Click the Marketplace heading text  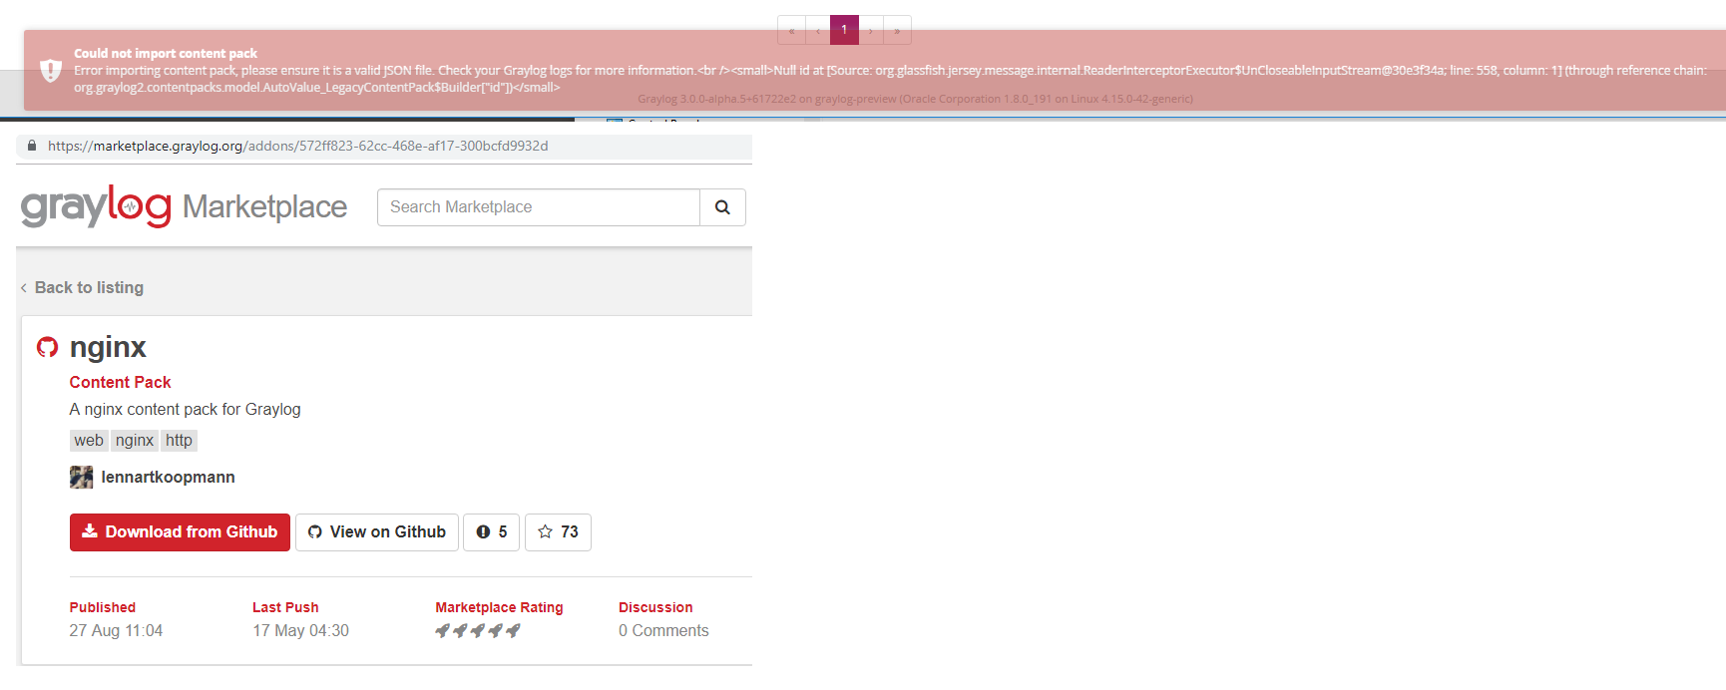pos(264,206)
